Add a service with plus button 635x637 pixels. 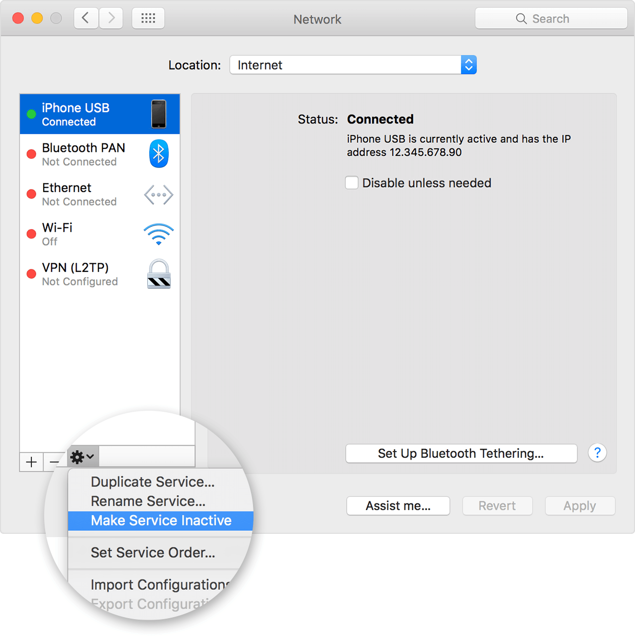click(31, 462)
